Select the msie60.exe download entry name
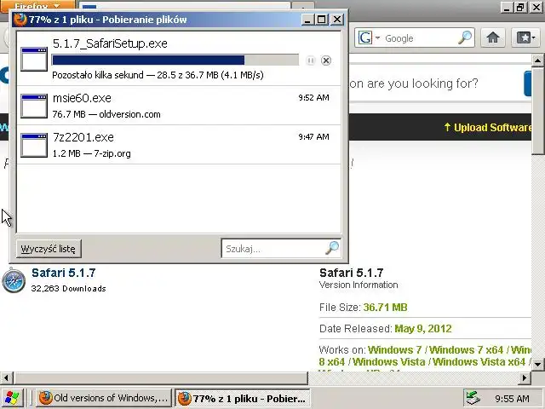Viewport: 545px width, 409px height. [82, 98]
